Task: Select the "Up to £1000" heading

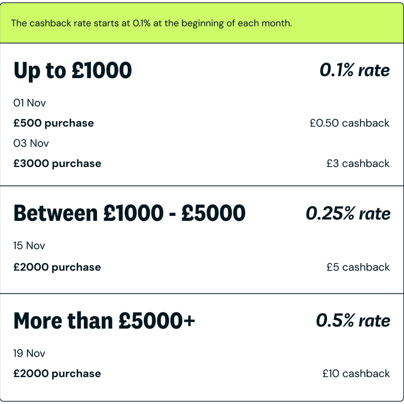Action: [x=73, y=71]
